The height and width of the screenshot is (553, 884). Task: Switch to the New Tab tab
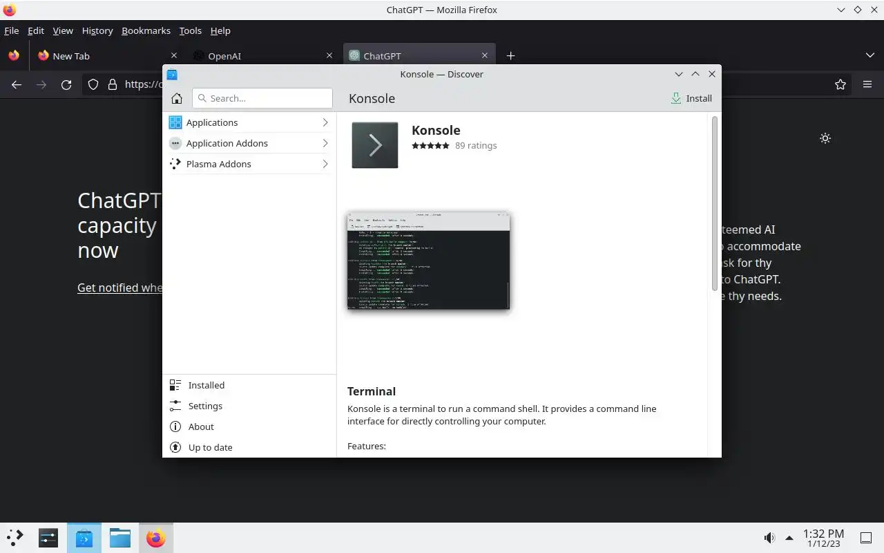(x=107, y=56)
